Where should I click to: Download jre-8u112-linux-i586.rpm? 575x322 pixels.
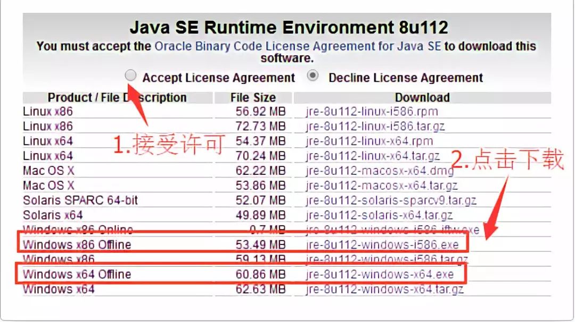point(372,111)
